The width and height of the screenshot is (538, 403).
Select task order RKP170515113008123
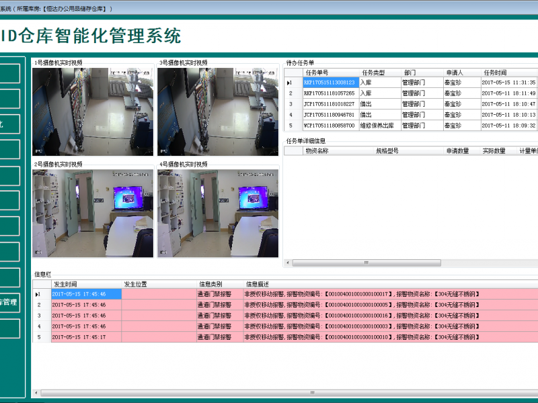point(329,83)
